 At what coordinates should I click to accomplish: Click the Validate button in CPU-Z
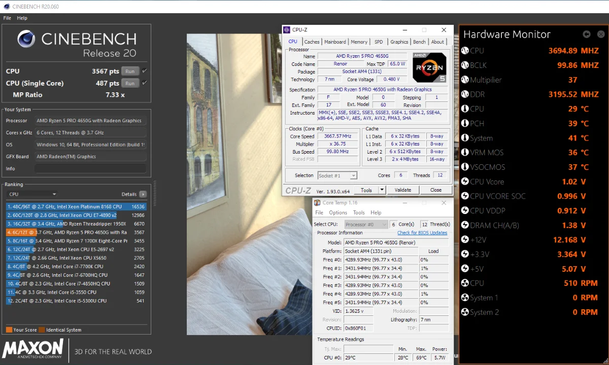point(403,190)
